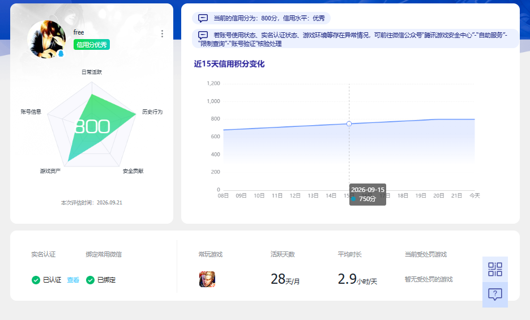Click the 2.9小时/天 average duration value

pyautogui.click(x=358, y=279)
